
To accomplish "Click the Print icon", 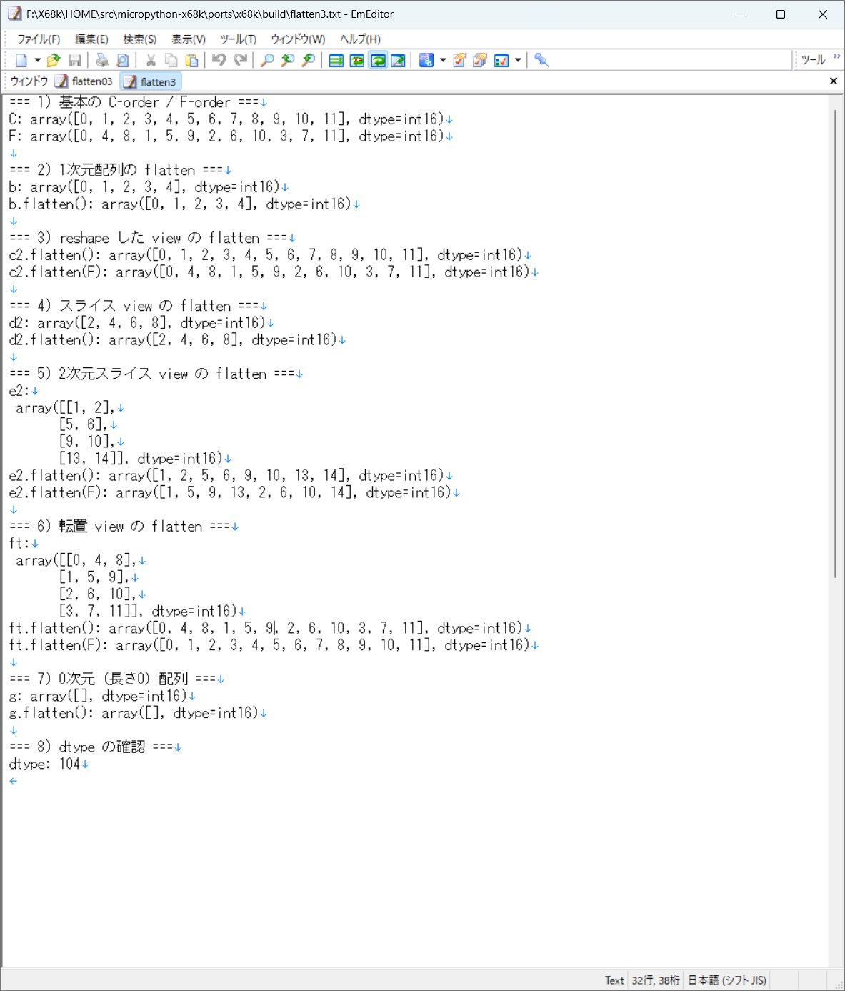I will tap(102, 61).
